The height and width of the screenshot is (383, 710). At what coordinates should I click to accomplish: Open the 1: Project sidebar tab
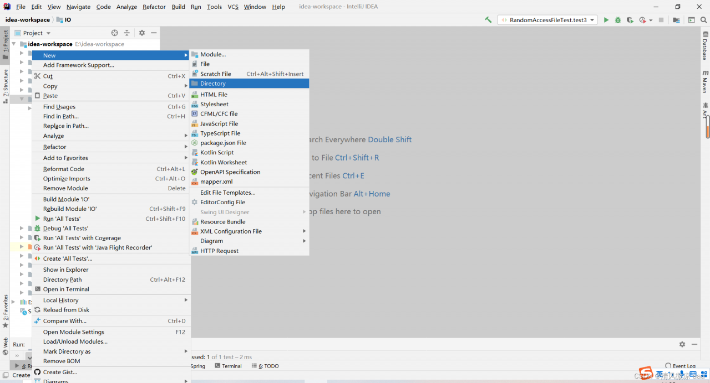[x=6, y=45]
